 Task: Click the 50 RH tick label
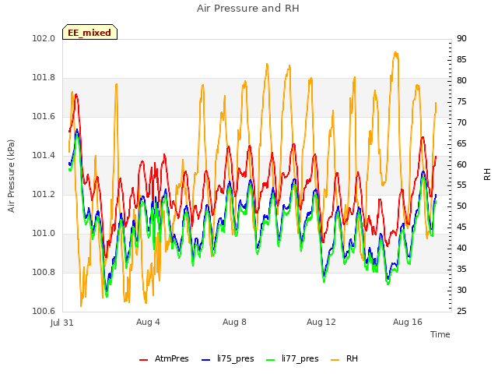click(x=461, y=206)
